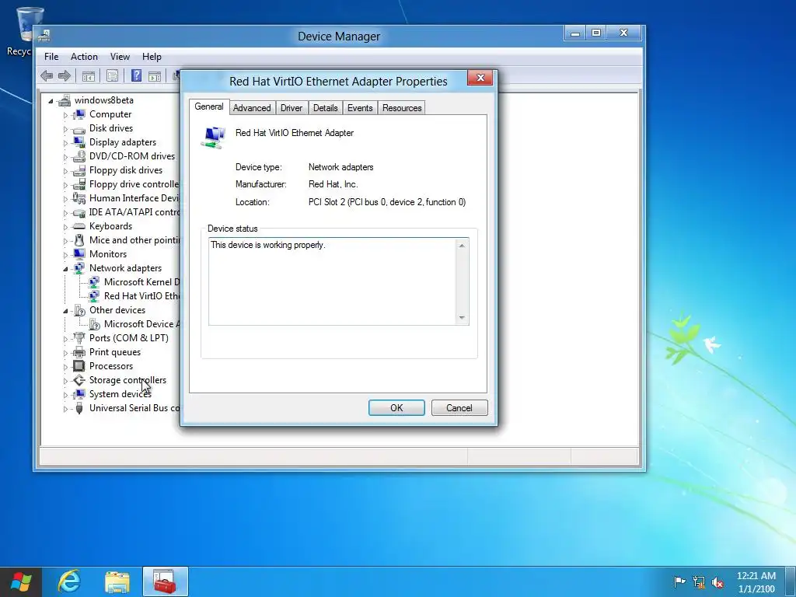This screenshot has height=597, width=796.
Task: Switch to the Resources tab
Action: point(402,107)
